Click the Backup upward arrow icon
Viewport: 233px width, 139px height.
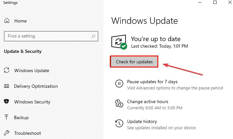(6, 117)
